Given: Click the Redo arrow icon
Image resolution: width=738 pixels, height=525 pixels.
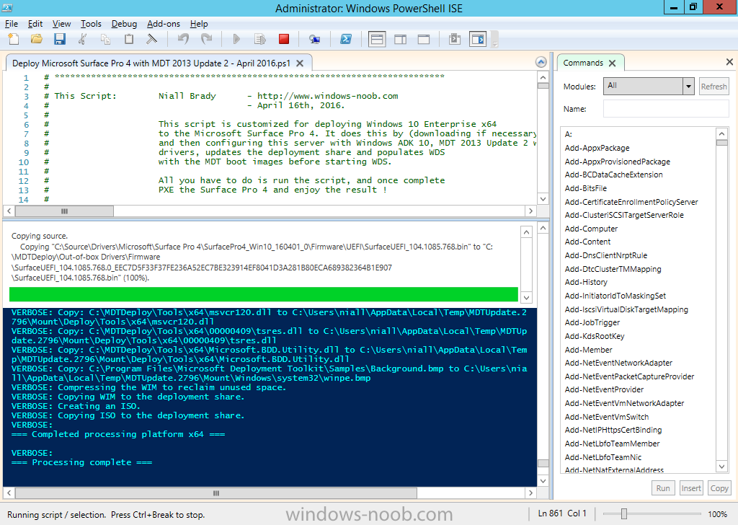Looking at the screenshot, I should click(206, 39).
